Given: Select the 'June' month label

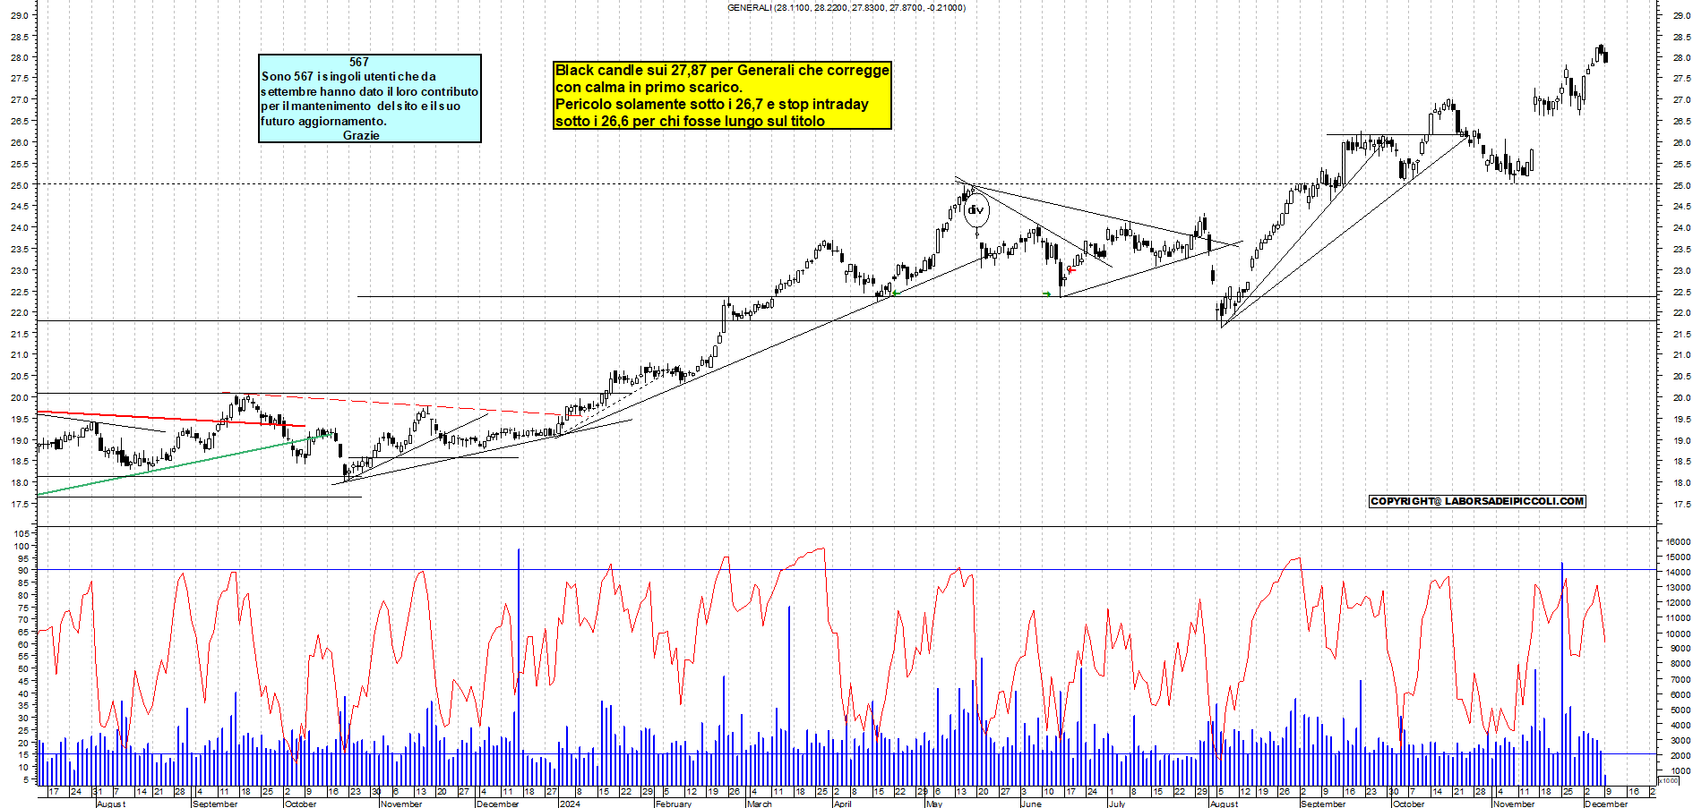Looking at the screenshot, I should pyautogui.click(x=1031, y=804).
